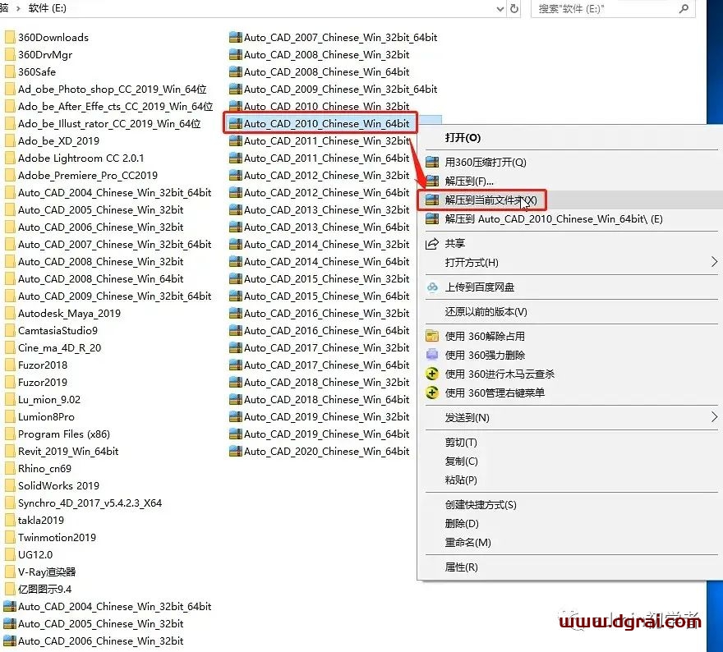Viewport: 723px width, 652px height.
Task: Click the archive icon of Auto_CAD_2019_Chinese_Win_64bit
Action: 235,434
